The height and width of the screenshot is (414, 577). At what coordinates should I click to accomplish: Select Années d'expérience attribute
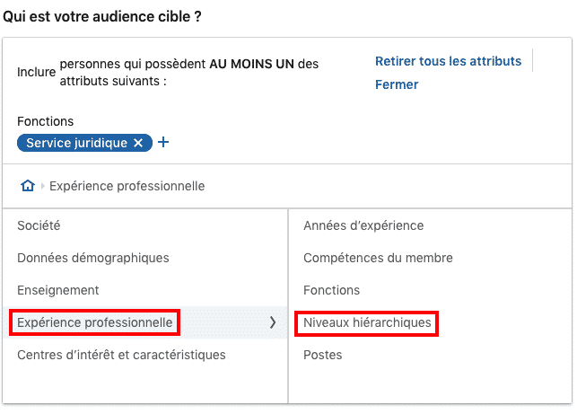pos(363,225)
